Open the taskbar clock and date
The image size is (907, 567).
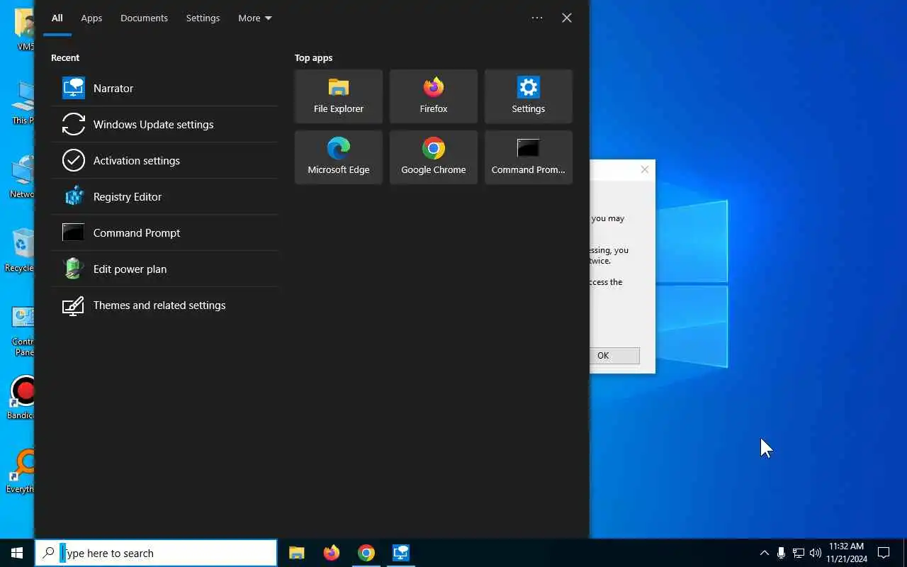[847, 553]
